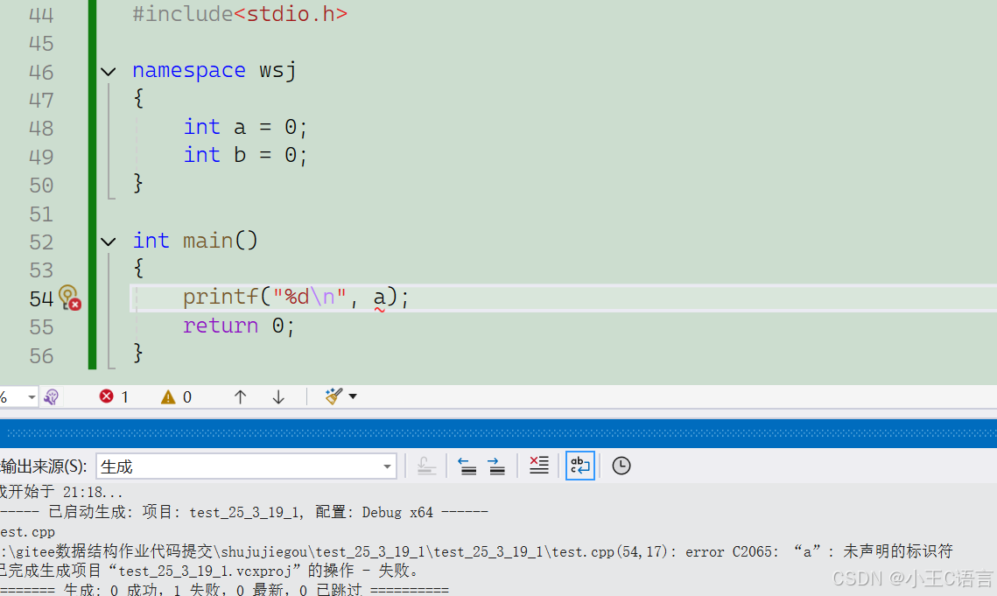Click the red error count indicator

pyautogui.click(x=114, y=397)
